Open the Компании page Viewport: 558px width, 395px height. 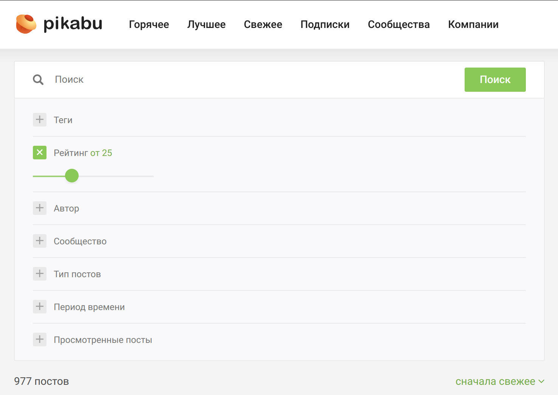(x=473, y=25)
